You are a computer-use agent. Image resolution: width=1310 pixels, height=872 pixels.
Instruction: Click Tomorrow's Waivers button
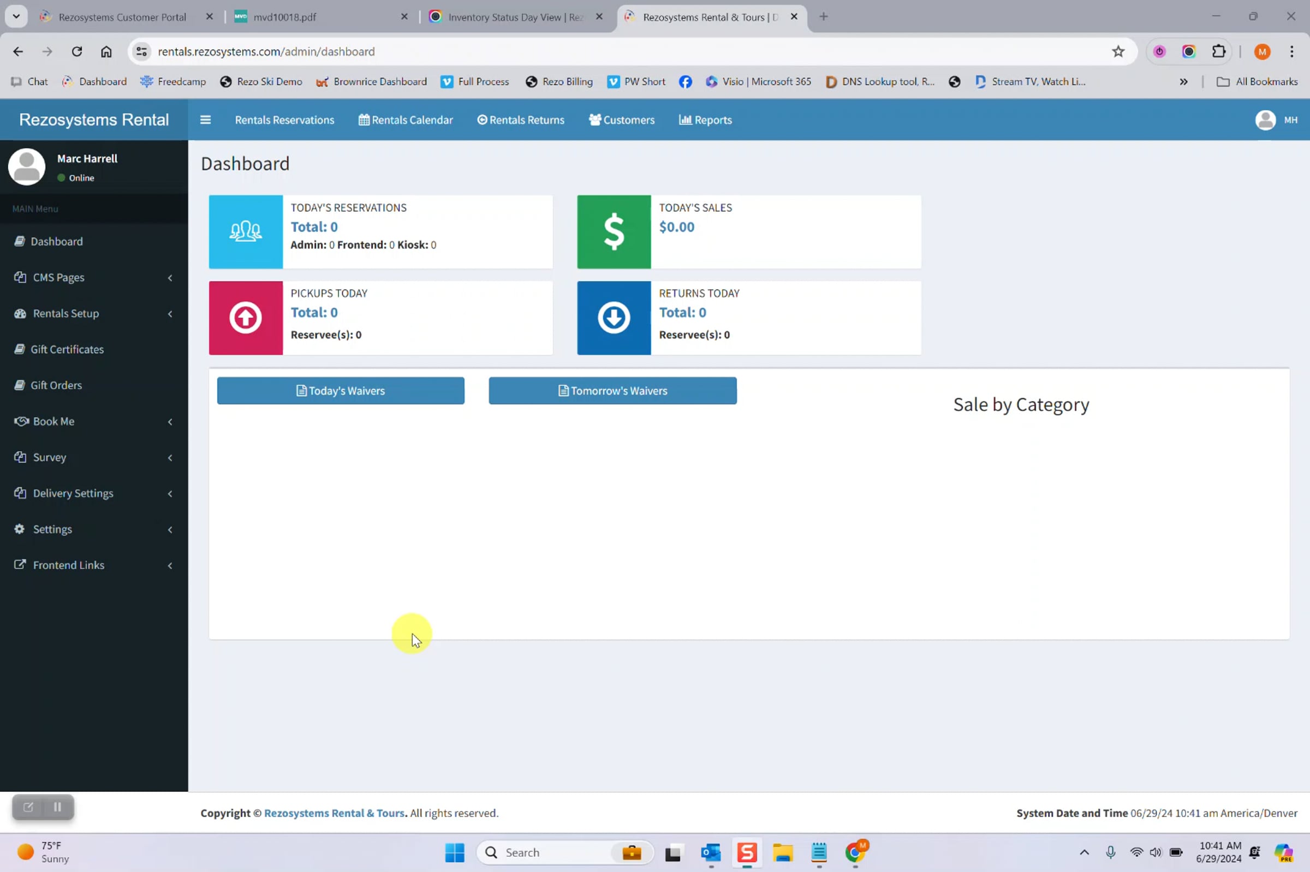pos(612,390)
